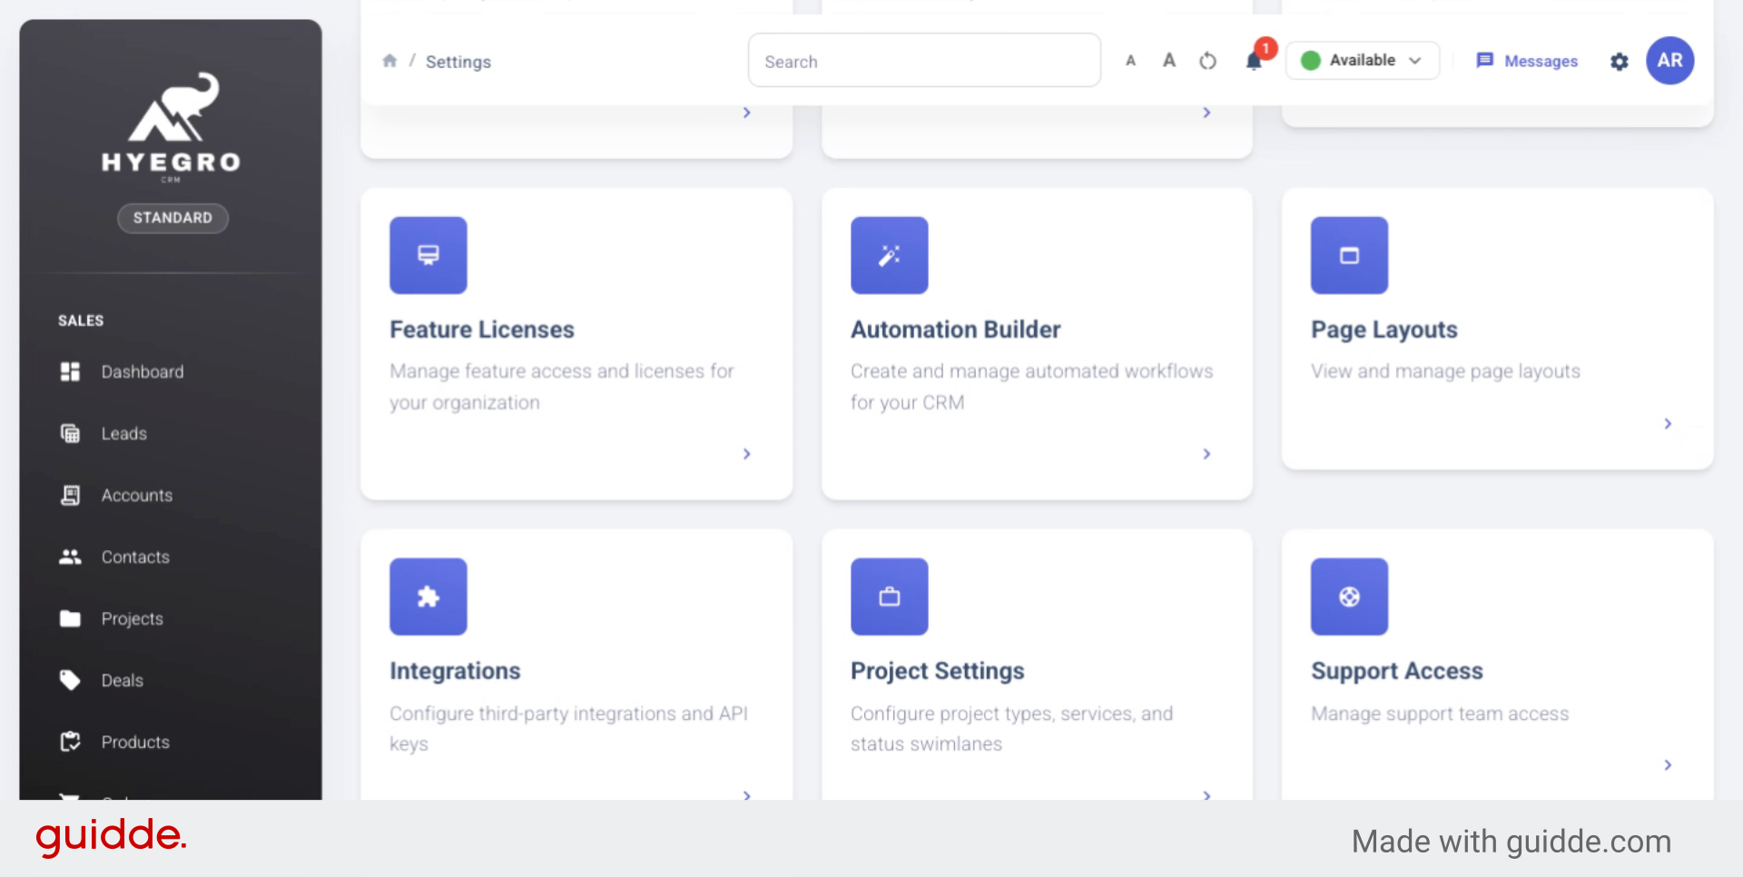1743x877 pixels.
Task: Click the Integrations puzzle icon
Action: 428,596
